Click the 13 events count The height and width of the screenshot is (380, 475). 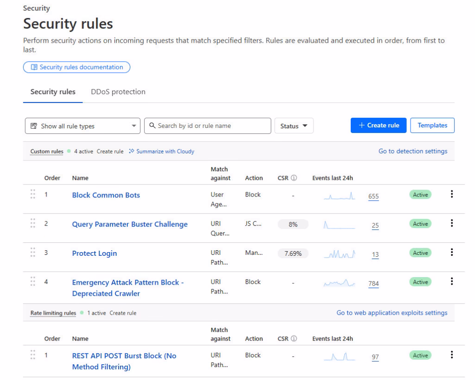[375, 254]
